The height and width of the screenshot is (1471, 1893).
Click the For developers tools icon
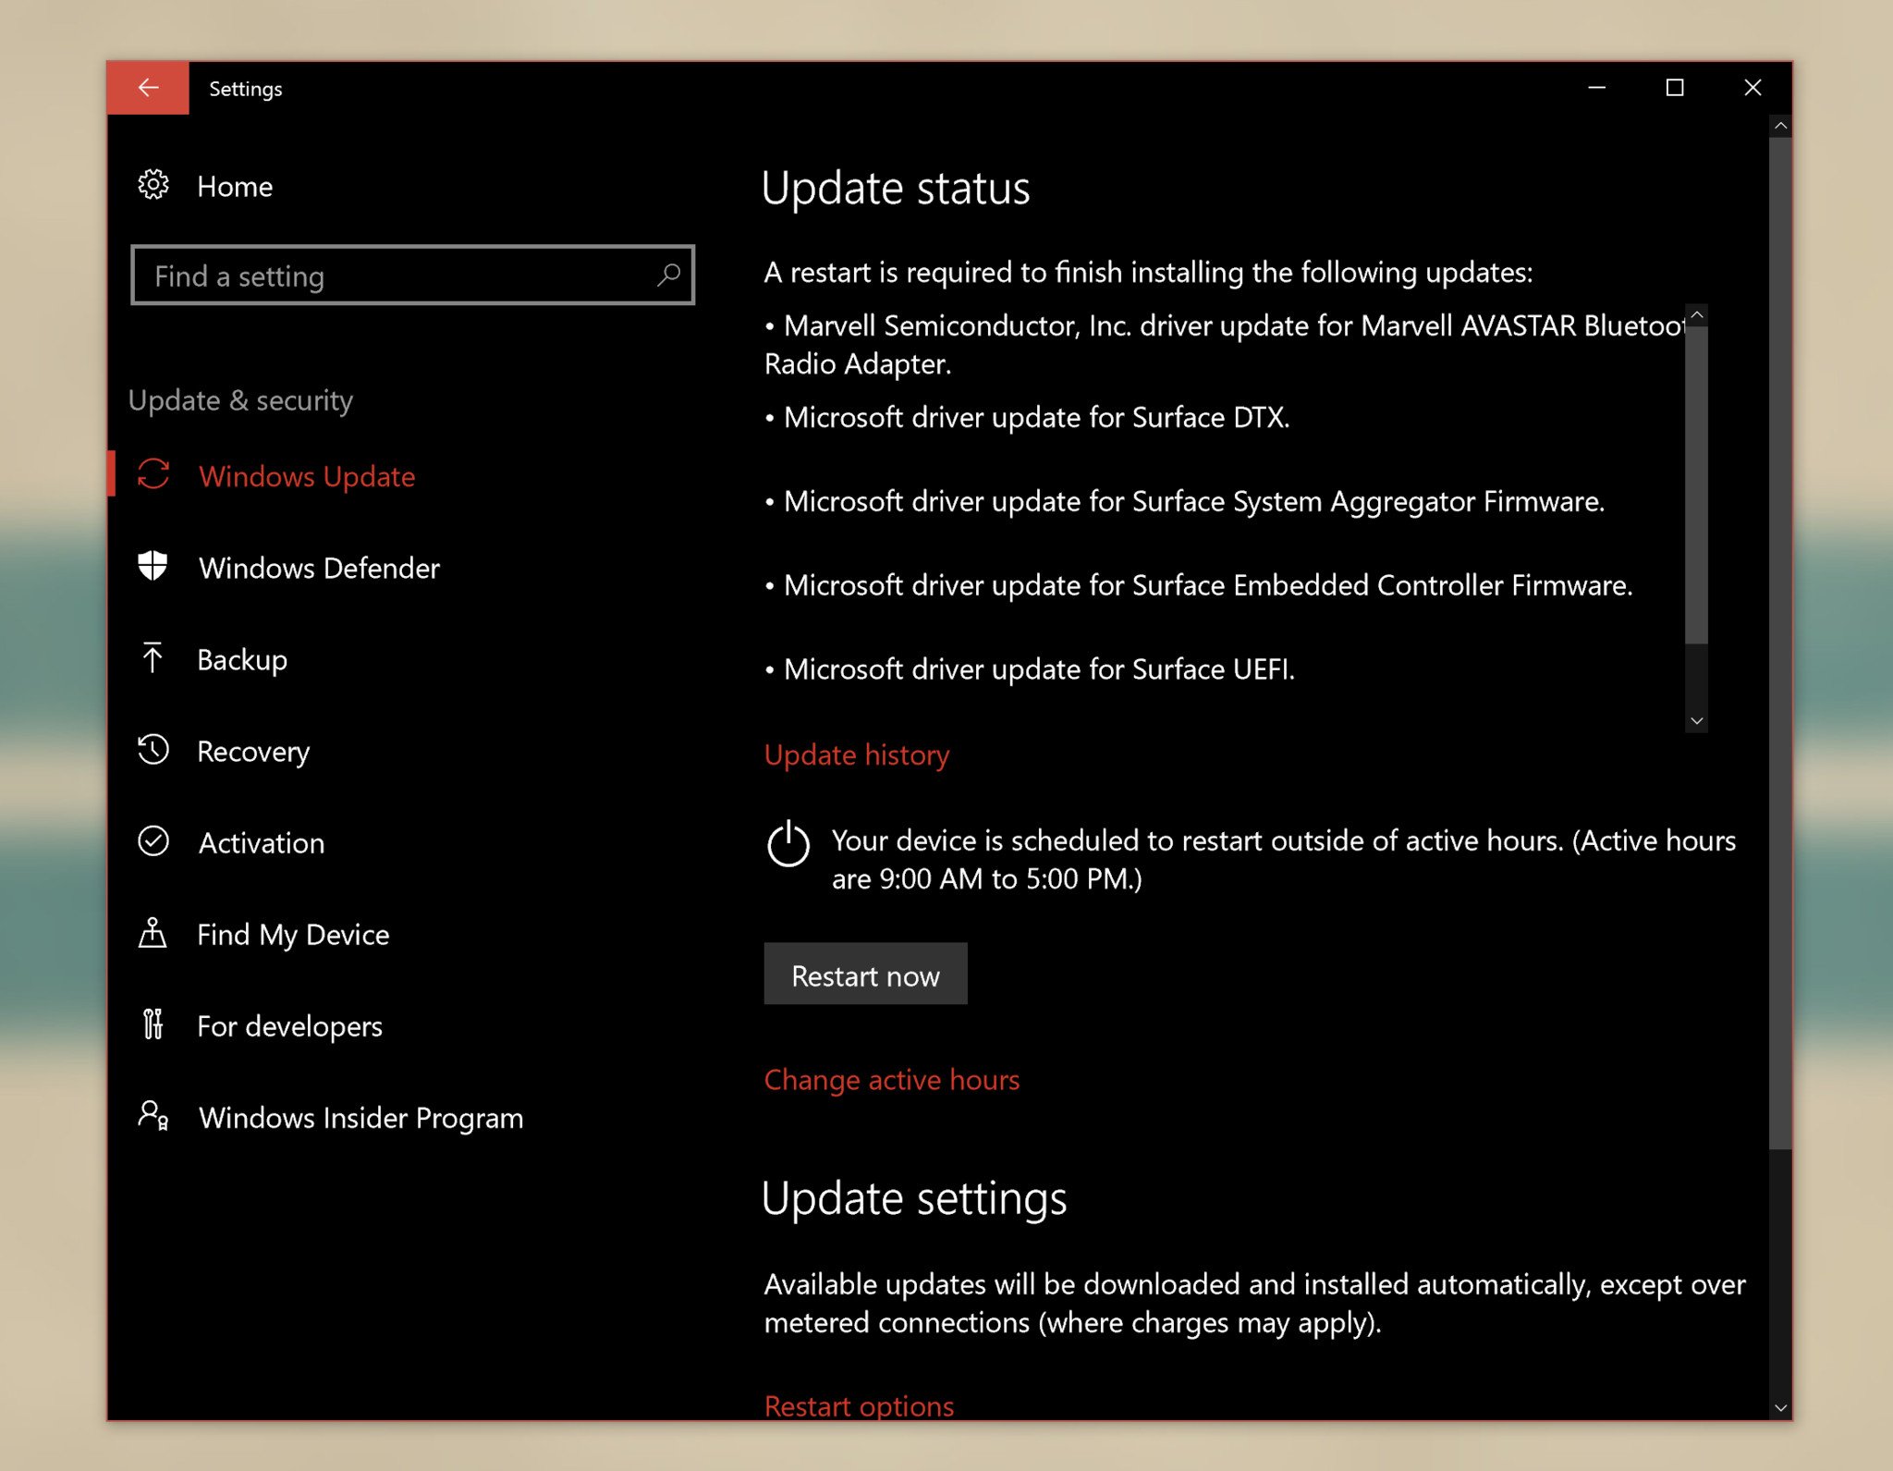[x=153, y=1024]
